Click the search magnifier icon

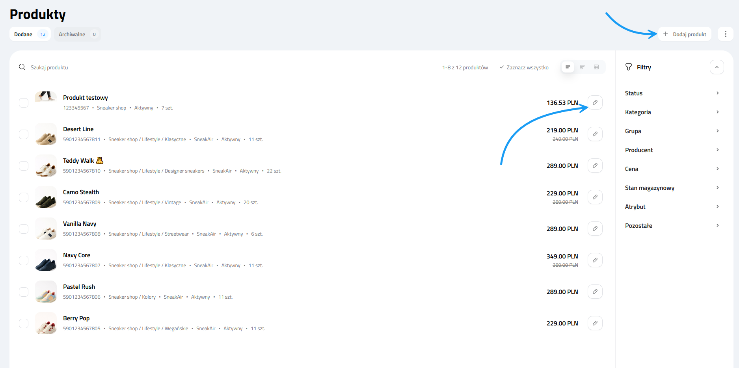coord(22,67)
